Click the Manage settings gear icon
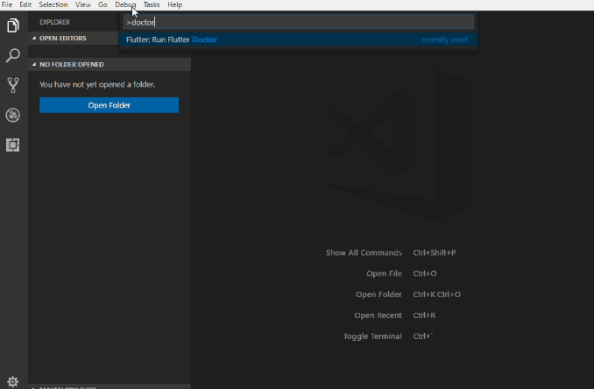Image resolution: width=594 pixels, height=389 pixels. [13, 381]
